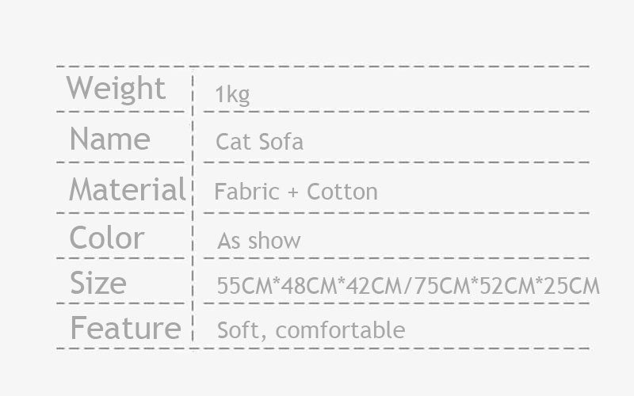Click the Color row label

[x=107, y=238]
